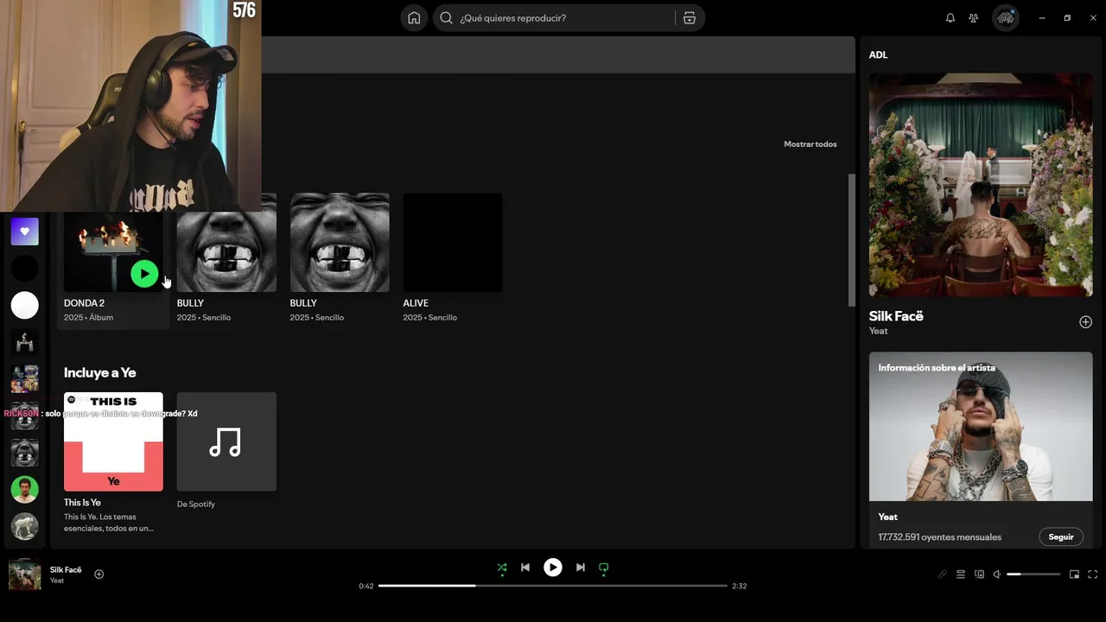Open the ALIVE single cover
The width and height of the screenshot is (1106, 622).
point(453,243)
